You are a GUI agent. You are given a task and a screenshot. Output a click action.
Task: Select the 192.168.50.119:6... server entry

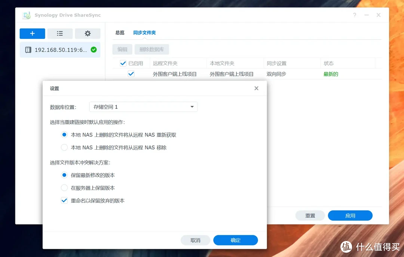click(60, 49)
